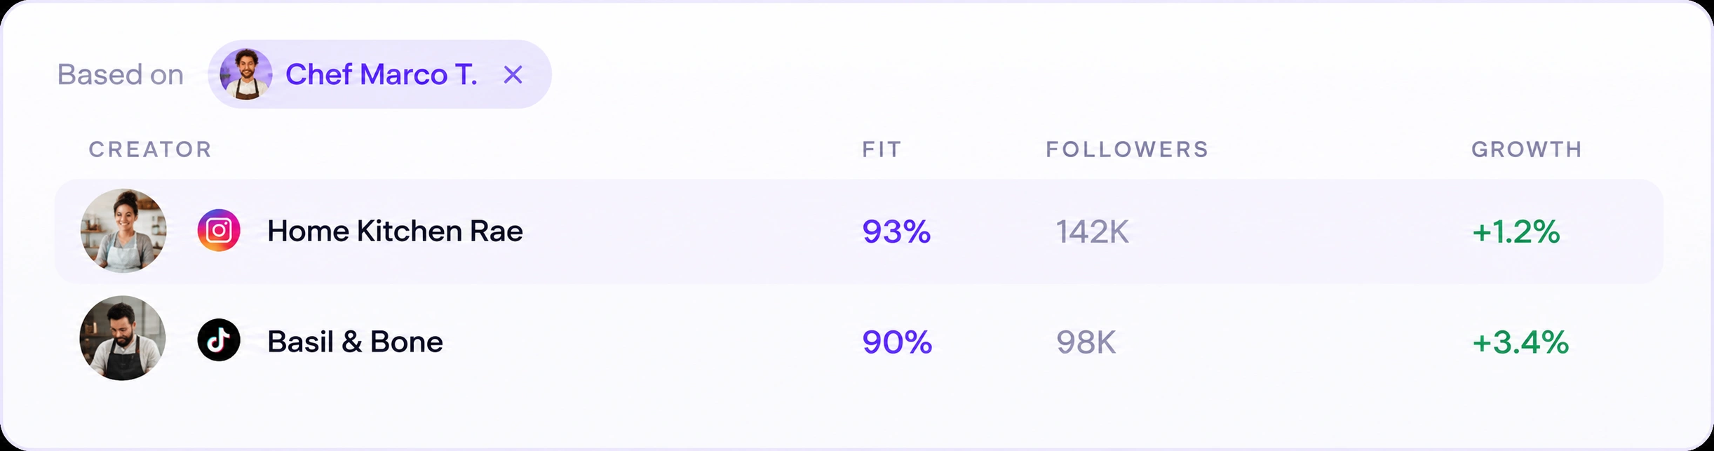Viewport: 1714px width, 451px height.
Task: Click the TikTok icon for Basil & Bone
Action: [219, 340]
